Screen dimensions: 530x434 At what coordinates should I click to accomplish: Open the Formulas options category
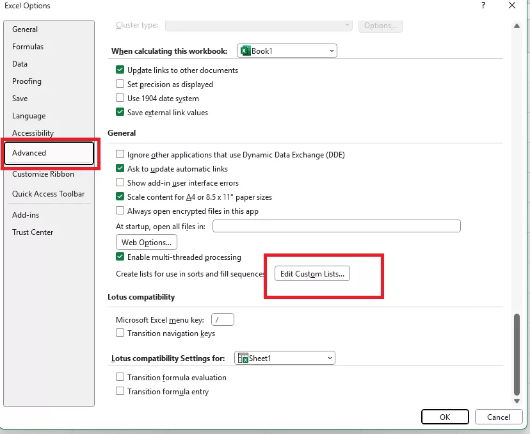[x=28, y=47]
